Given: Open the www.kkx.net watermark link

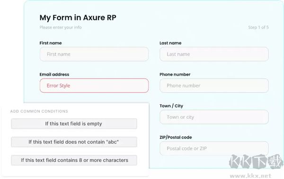Looking at the screenshot, I should (250, 176).
